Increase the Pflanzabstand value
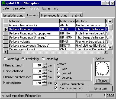Screen dimensions: 116x99 tap(44, 64)
